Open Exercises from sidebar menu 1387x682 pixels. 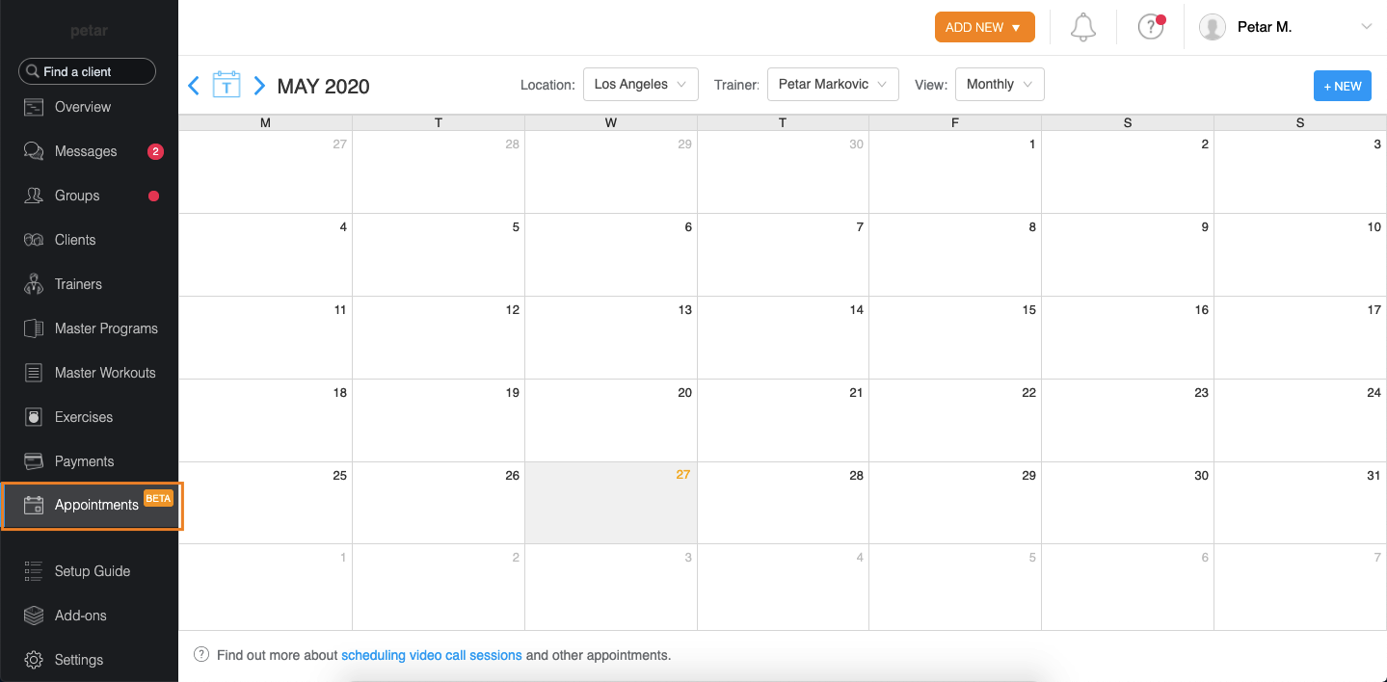click(x=84, y=417)
